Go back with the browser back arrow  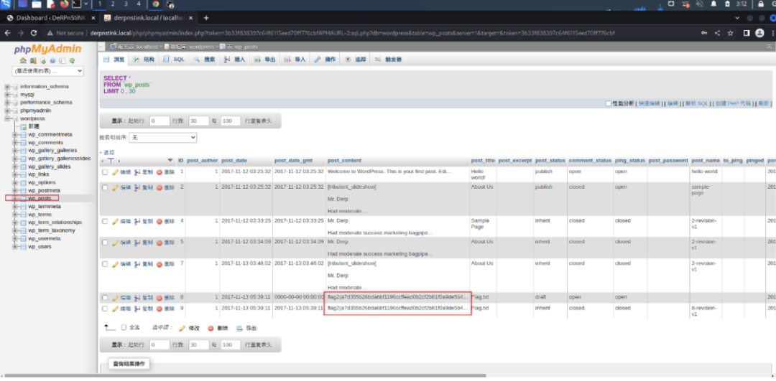pyautogui.click(x=7, y=33)
